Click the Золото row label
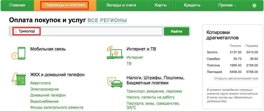 tap(212, 52)
